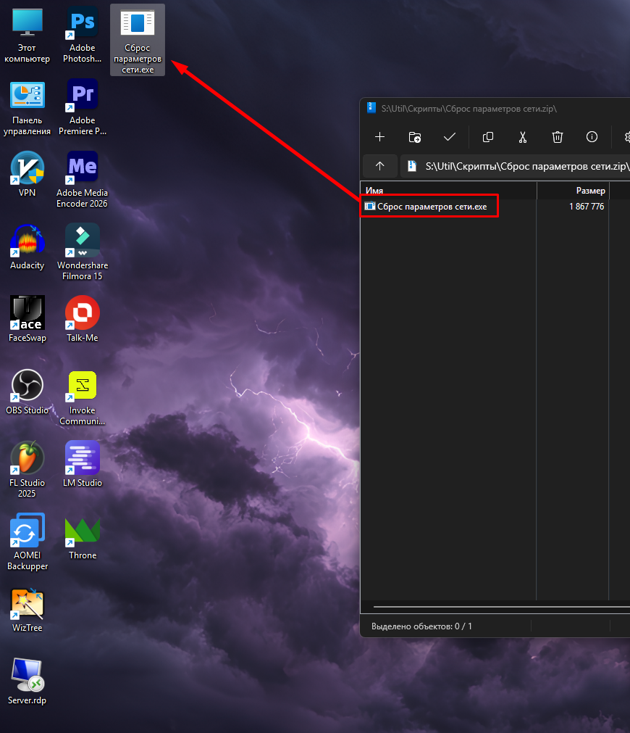Select Adobe Photoshop desktop shortcut
This screenshot has width=630, height=733.
(83, 36)
